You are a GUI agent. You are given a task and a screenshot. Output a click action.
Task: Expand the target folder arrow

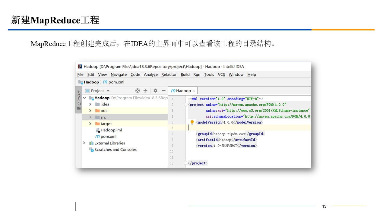(x=90, y=124)
